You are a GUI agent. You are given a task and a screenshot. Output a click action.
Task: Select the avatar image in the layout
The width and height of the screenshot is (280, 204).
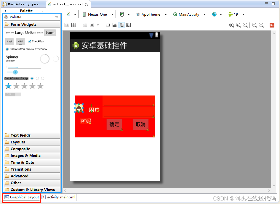79,108
